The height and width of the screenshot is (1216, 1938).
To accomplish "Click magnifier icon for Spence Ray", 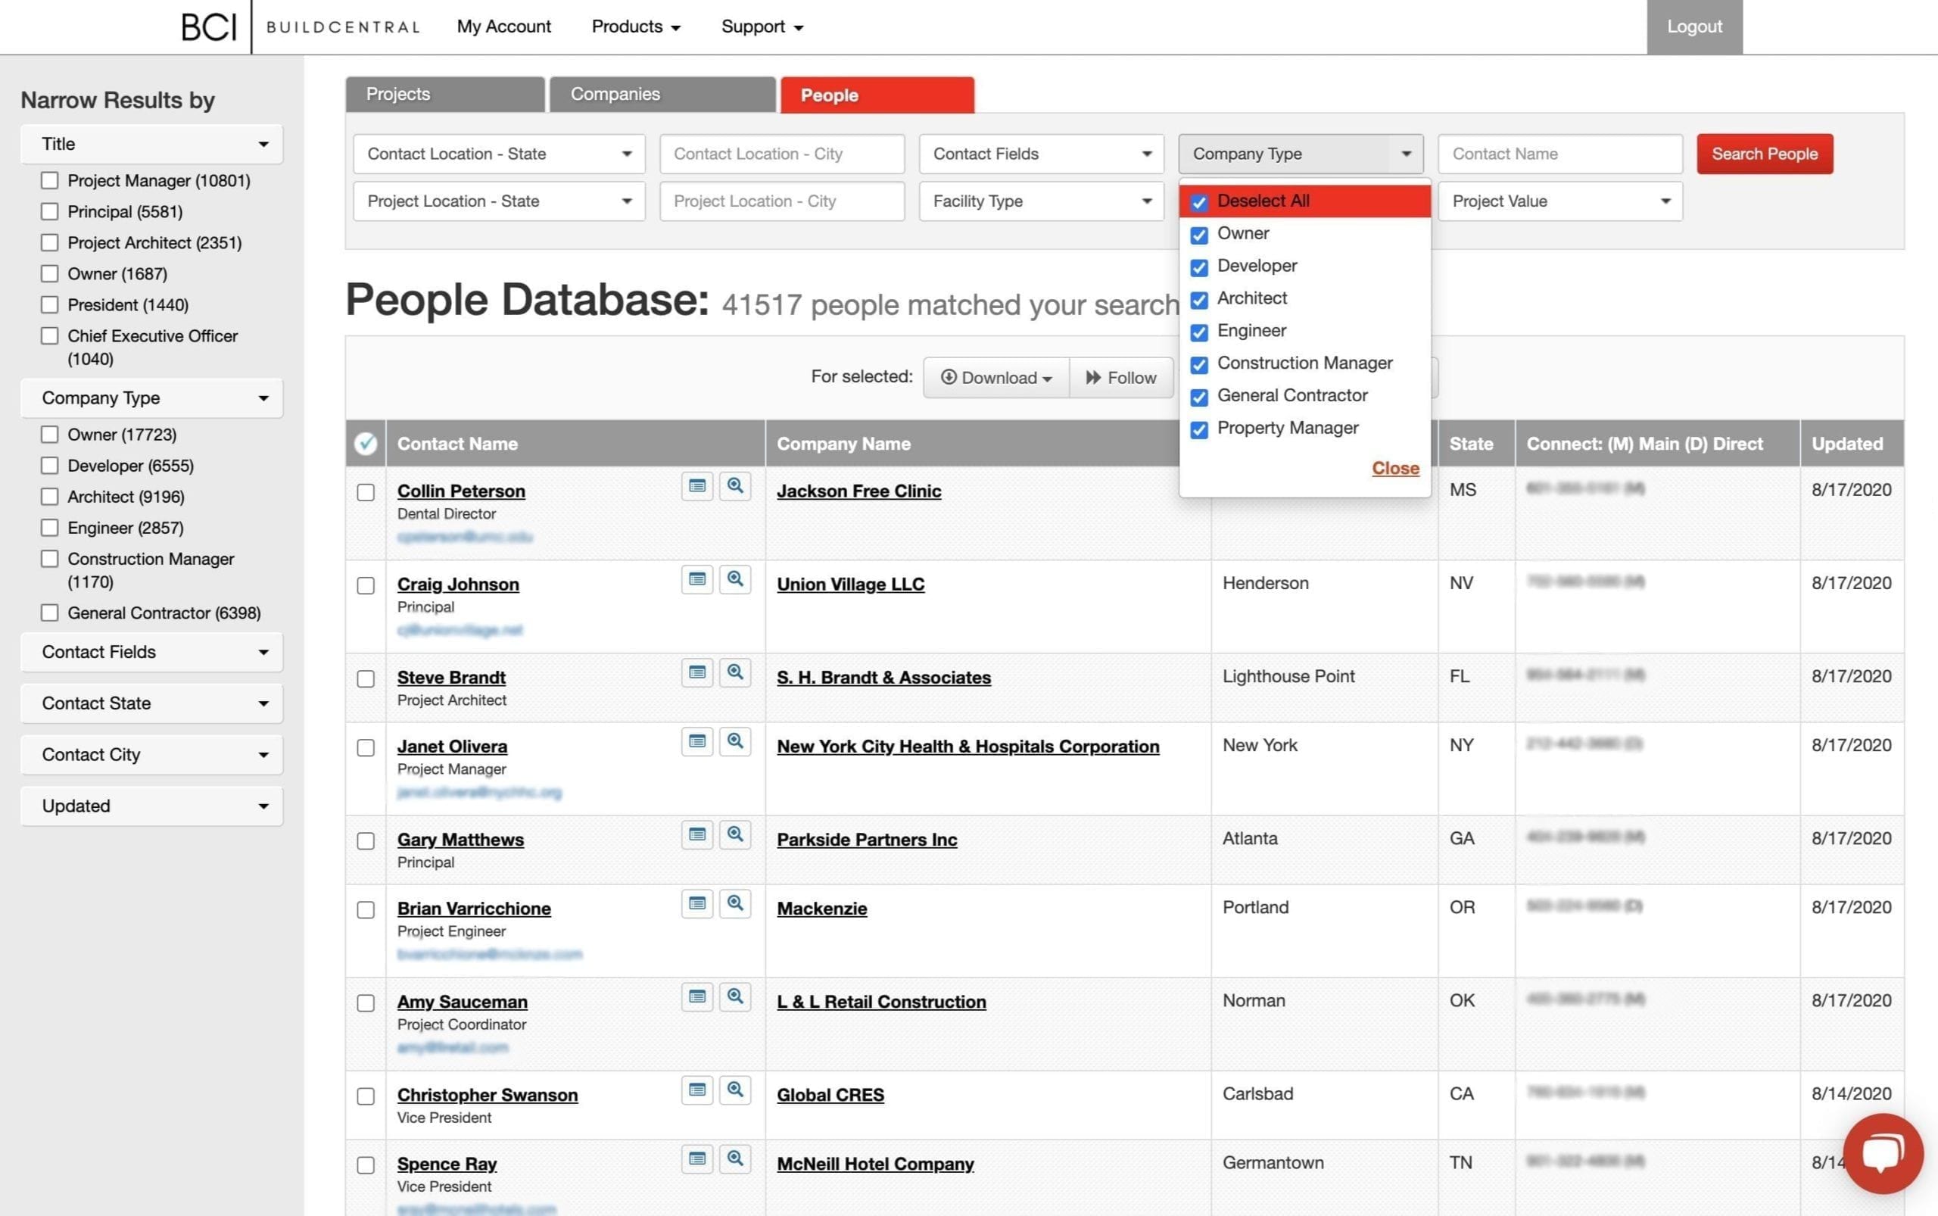I will point(735,1160).
